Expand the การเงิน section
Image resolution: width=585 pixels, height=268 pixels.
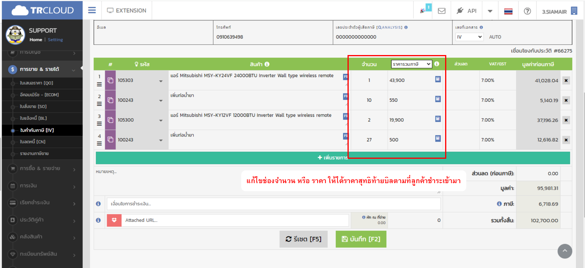click(42, 186)
